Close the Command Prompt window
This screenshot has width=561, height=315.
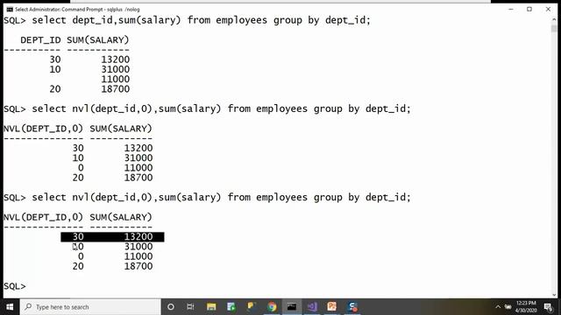point(548,10)
